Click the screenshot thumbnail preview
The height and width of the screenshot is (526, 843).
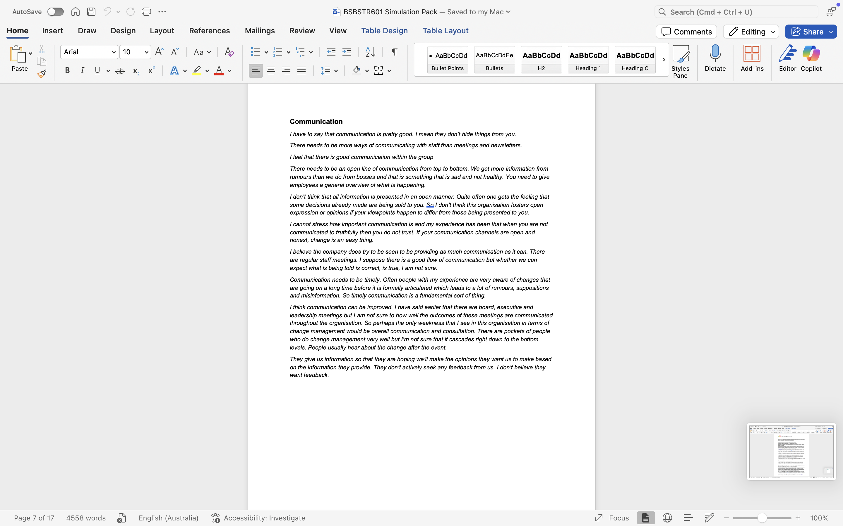[791, 451]
